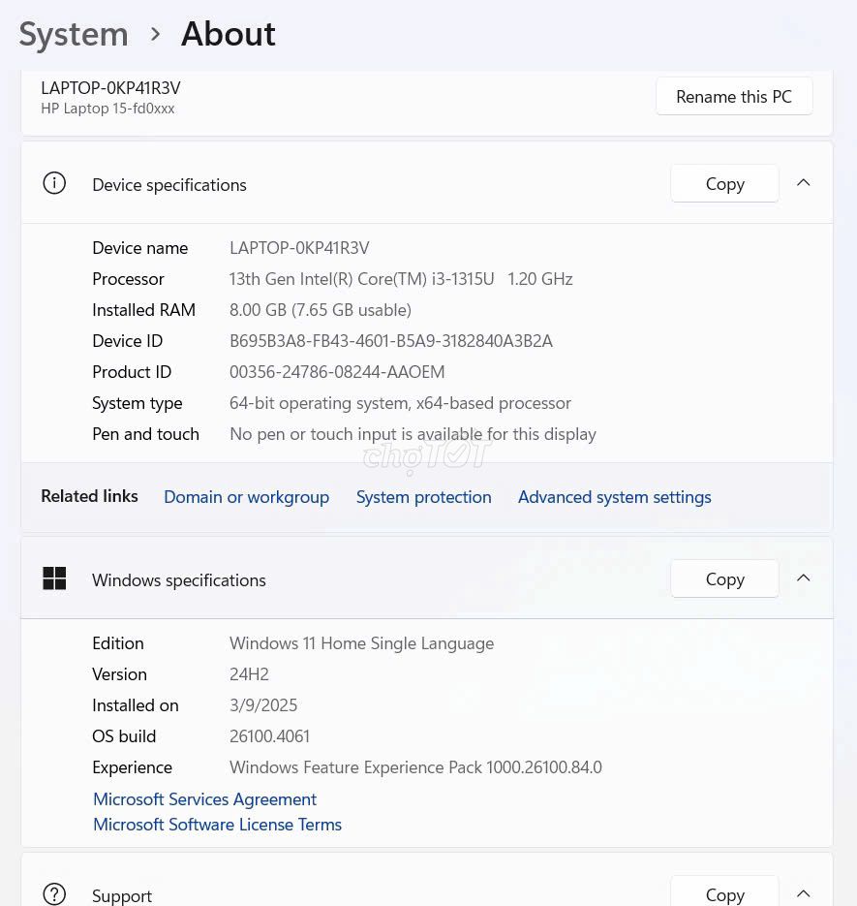Select the Version value 24H2
857x906 pixels.
tap(249, 674)
